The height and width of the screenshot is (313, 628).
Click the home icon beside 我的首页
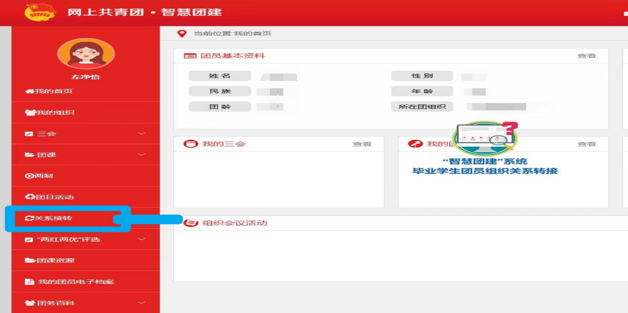[x=30, y=91]
